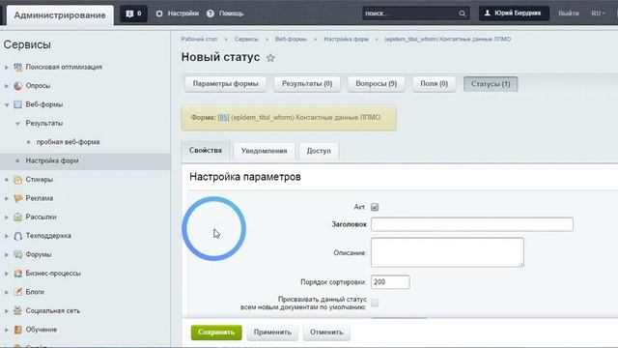Select Настройка форм in sidebar
Screen dimensions: 618x348
coord(85,161)
